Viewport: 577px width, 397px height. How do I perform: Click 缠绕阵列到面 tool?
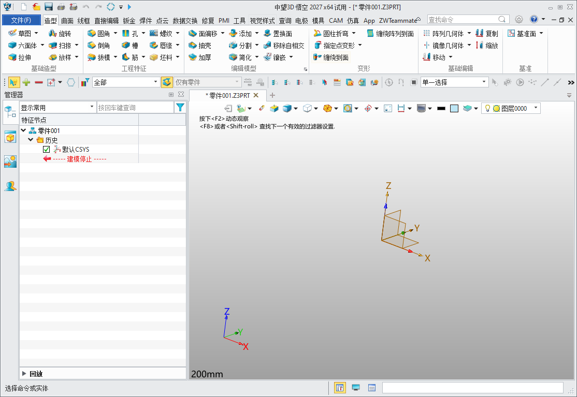[391, 34]
